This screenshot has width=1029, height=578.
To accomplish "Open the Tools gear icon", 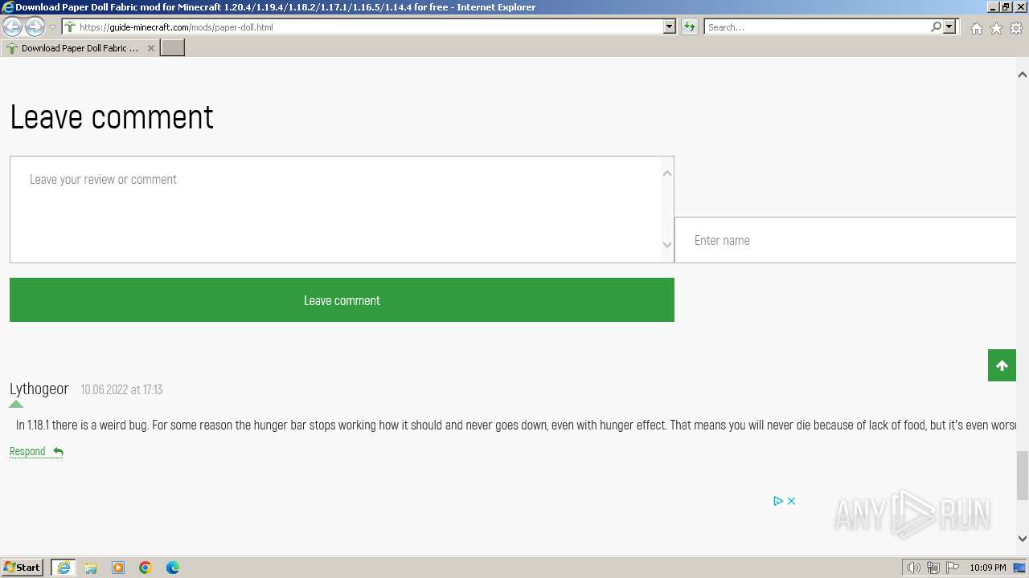I will [x=1016, y=28].
